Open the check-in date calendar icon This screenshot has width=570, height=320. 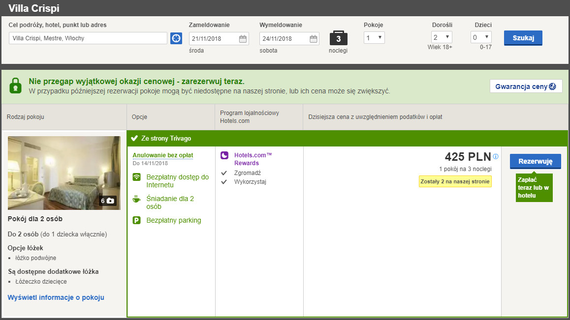pos(243,39)
